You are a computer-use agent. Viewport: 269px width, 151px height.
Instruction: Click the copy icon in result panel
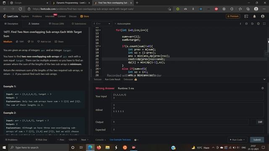pos(262,88)
